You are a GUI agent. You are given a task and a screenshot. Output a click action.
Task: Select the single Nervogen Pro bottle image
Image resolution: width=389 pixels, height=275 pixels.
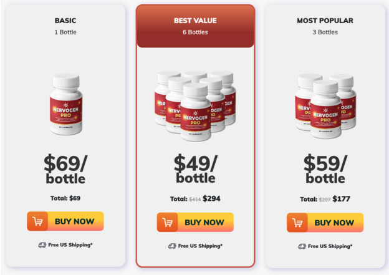[x=65, y=104]
